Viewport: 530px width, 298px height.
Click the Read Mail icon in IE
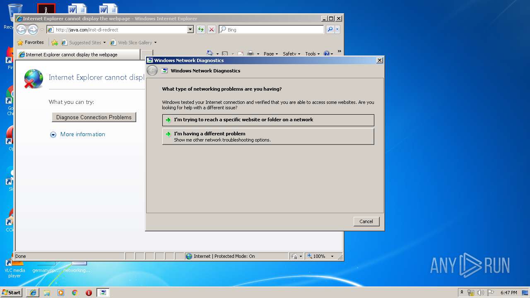click(240, 54)
